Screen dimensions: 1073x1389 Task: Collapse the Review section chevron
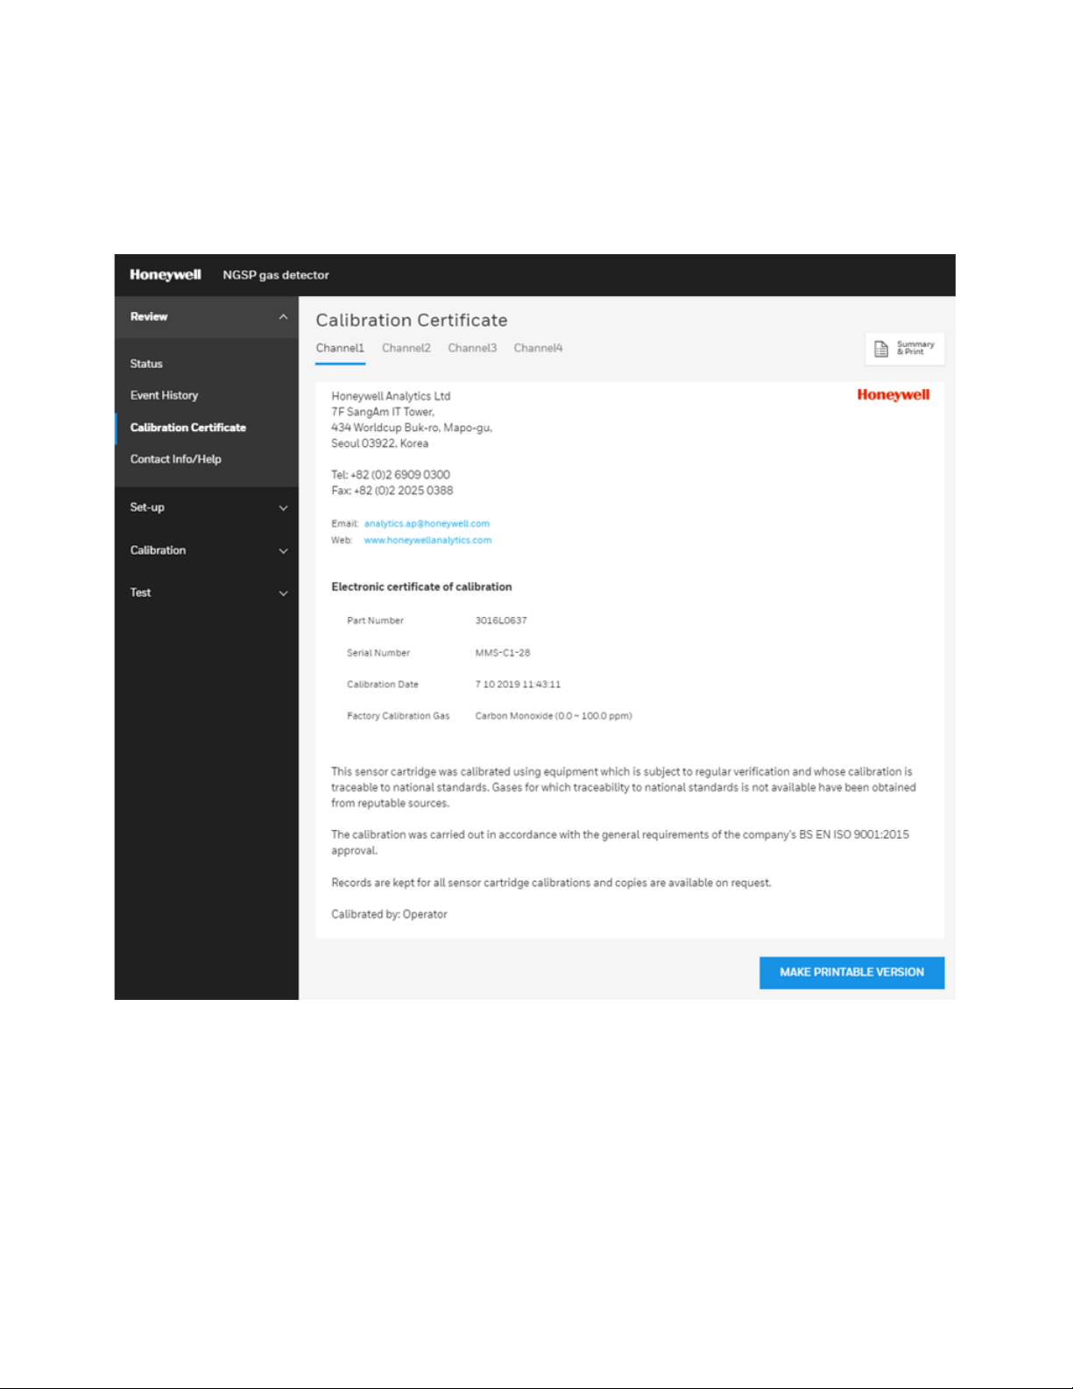coord(283,317)
